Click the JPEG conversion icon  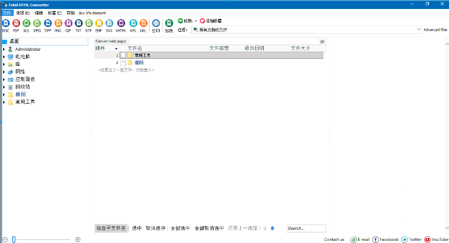[37, 23]
